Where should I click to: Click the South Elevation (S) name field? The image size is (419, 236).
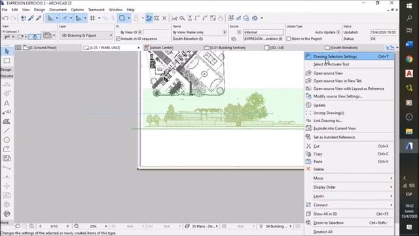[199, 39]
